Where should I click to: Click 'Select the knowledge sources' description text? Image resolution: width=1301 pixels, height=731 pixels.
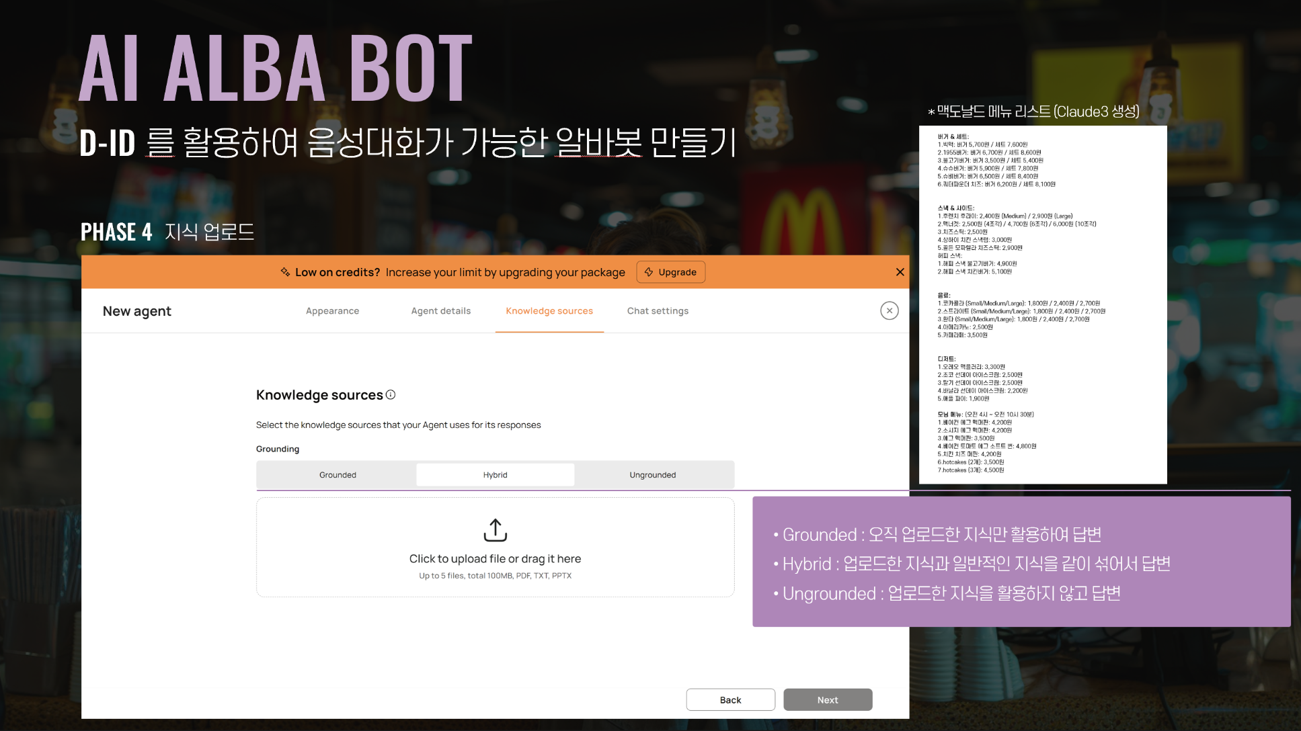(x=399, y=425)
